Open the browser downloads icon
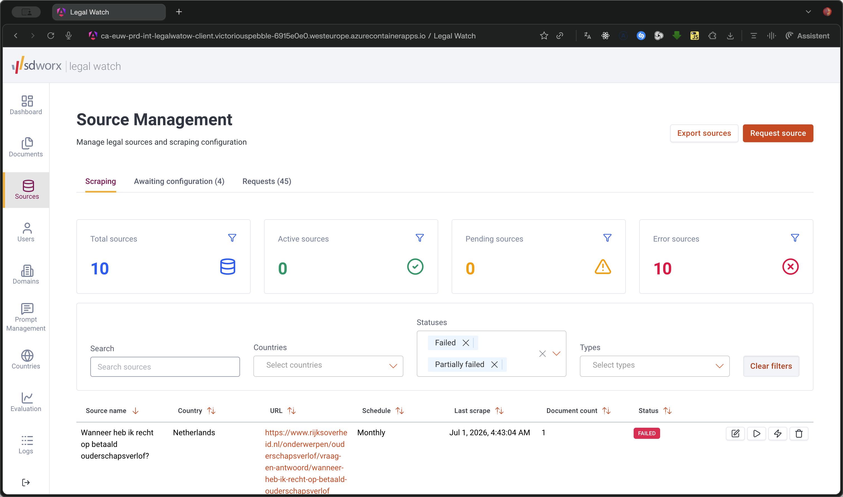Image resolution: width=843 pixels, height=497 pixels. (x=730, y=36)
